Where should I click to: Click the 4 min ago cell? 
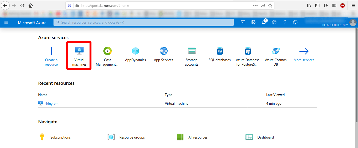pyautogui.click(x=274, y=104)
